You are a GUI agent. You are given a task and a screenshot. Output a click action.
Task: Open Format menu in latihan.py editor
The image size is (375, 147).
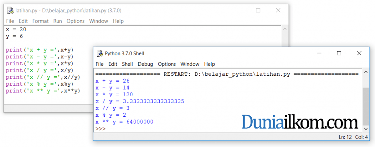[40, 21]
